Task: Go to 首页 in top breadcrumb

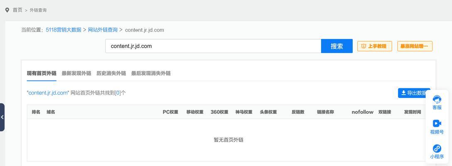Action: [17, 10]
